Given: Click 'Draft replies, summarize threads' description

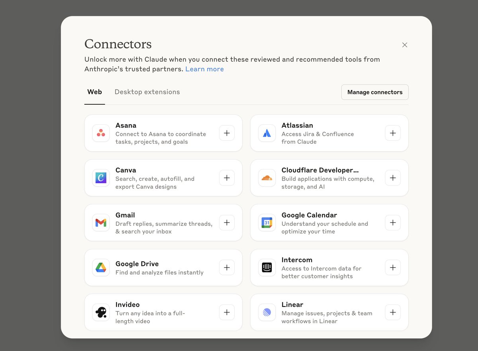Looking at the screenshot, I should [x=164, y=228].
